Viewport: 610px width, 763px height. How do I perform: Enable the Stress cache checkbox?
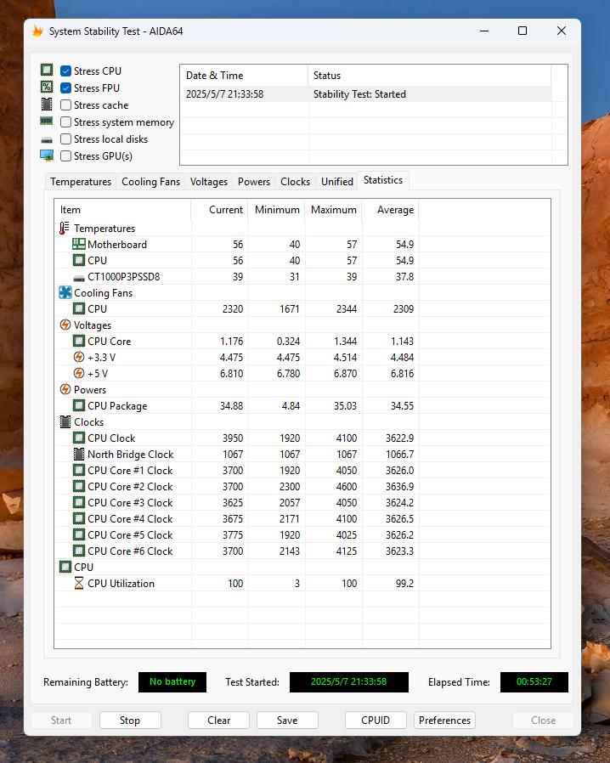point(65,105)
